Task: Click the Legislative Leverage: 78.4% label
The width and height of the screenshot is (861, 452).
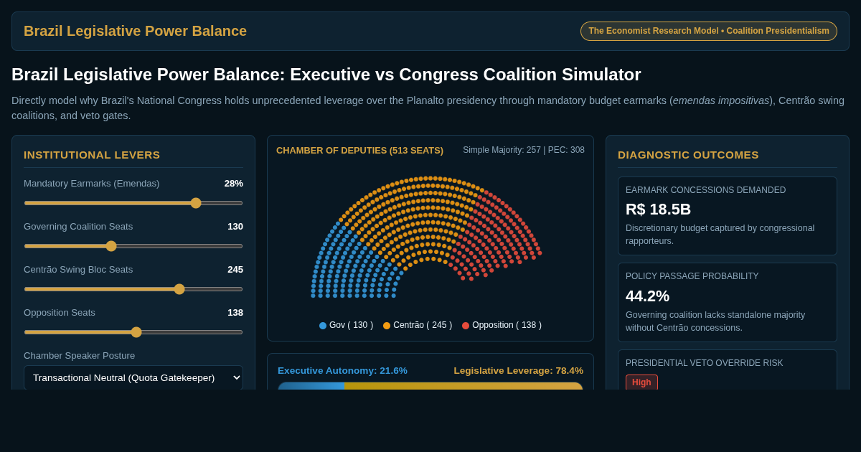Action: [x=518, y=370]
